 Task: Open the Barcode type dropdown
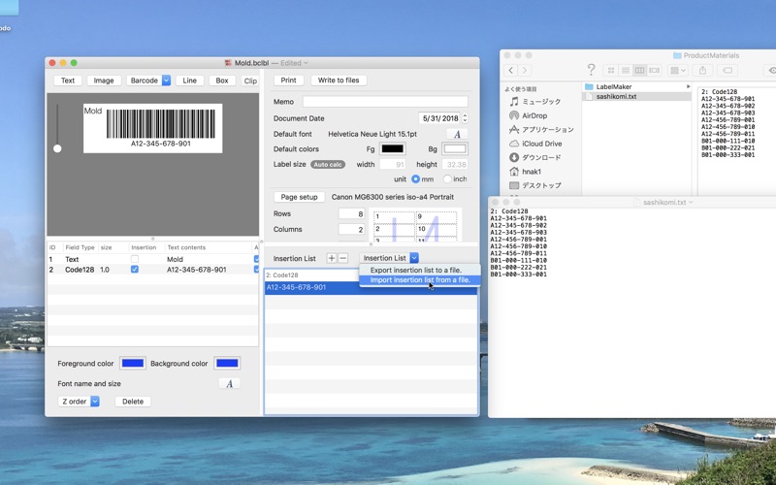(166, 81)
